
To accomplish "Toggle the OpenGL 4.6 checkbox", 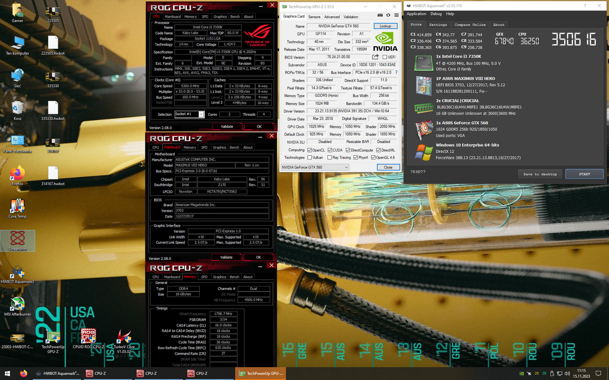I will (x=373, y=158).
